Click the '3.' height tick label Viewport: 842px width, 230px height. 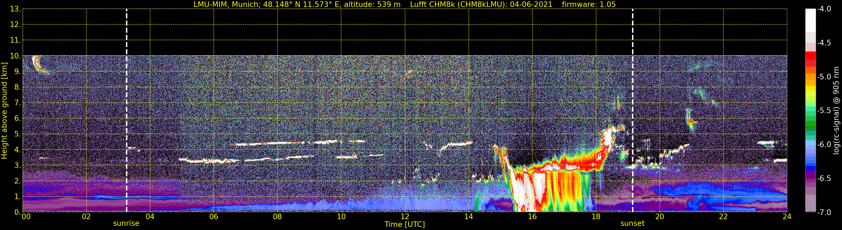[x=17, y=165]
